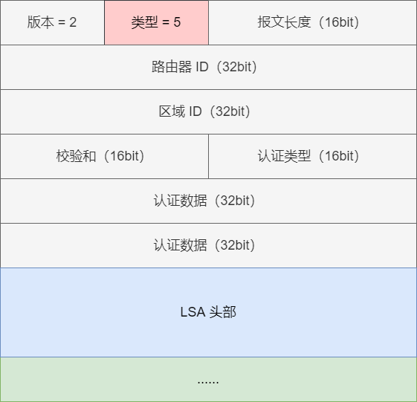This screenshot has width=417, height=402.
Task: Click the number 2 in the version cell
Action: pos(73,22)
